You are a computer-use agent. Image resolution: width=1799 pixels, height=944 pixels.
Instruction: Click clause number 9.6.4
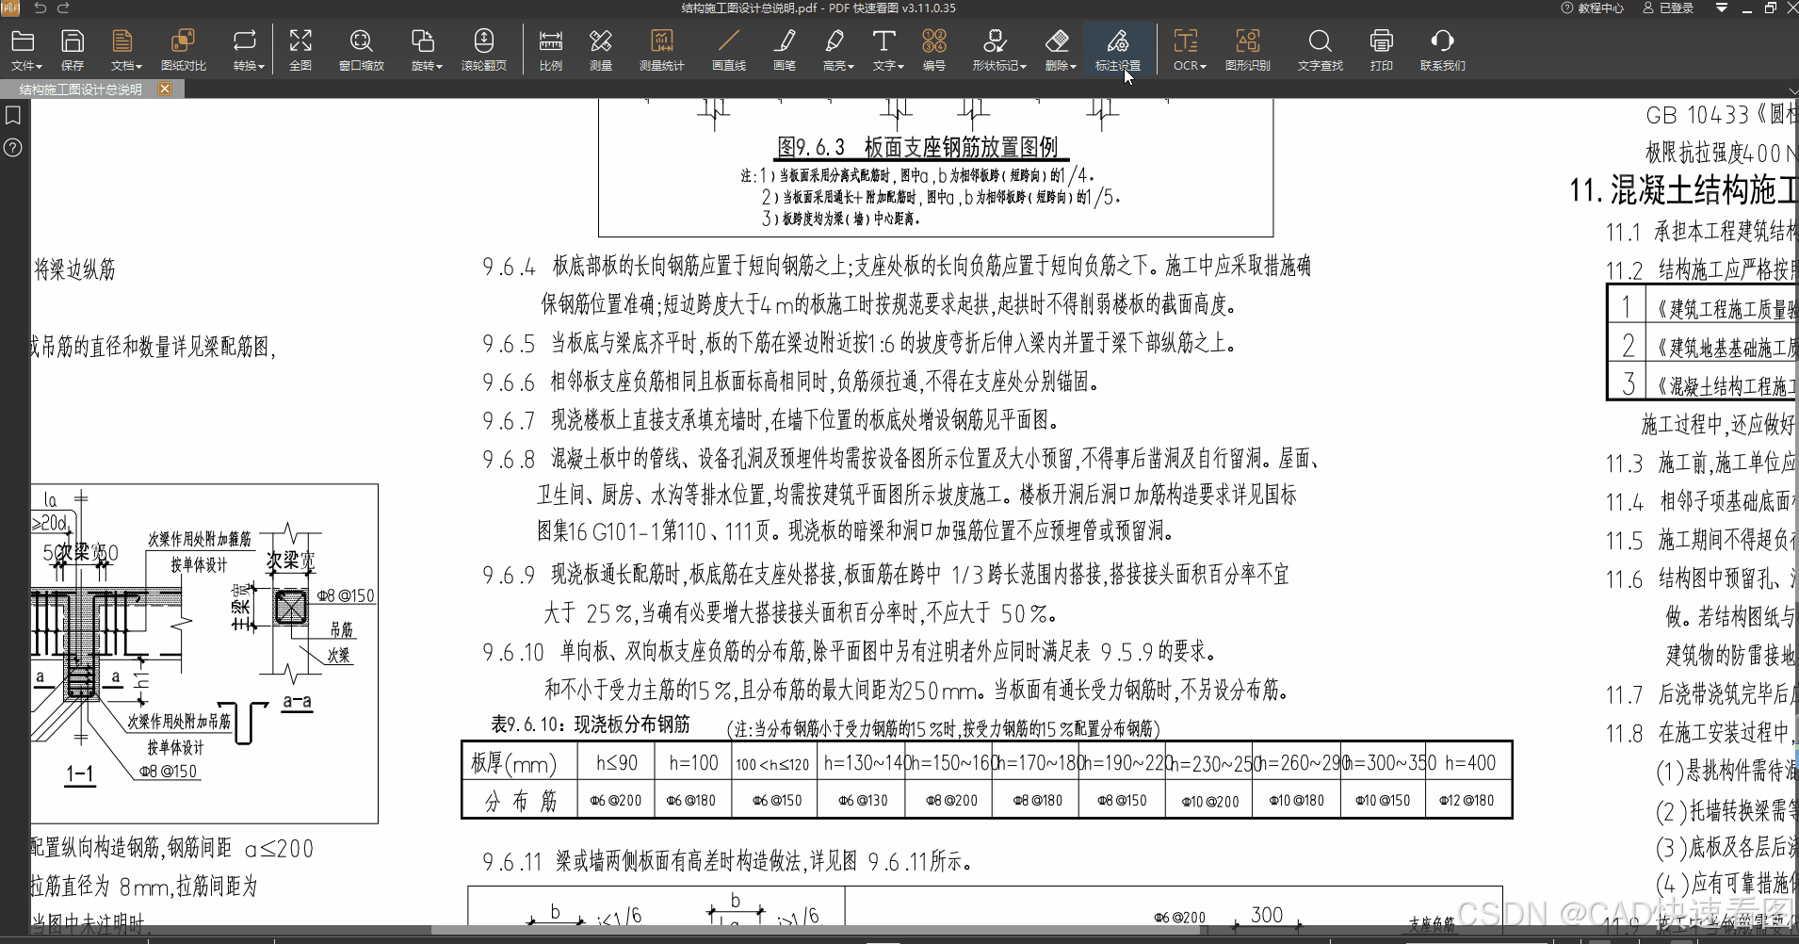pyautogui.click(x=509, y=268)
